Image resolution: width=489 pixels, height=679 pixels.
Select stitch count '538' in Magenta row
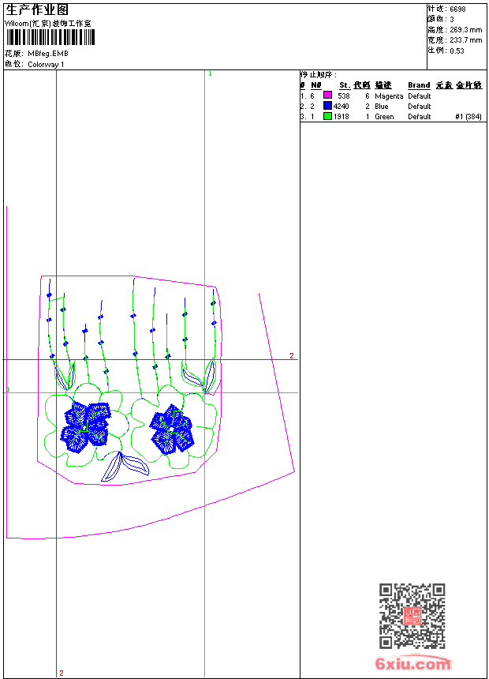pyautogui.click(x=344, y=96)
